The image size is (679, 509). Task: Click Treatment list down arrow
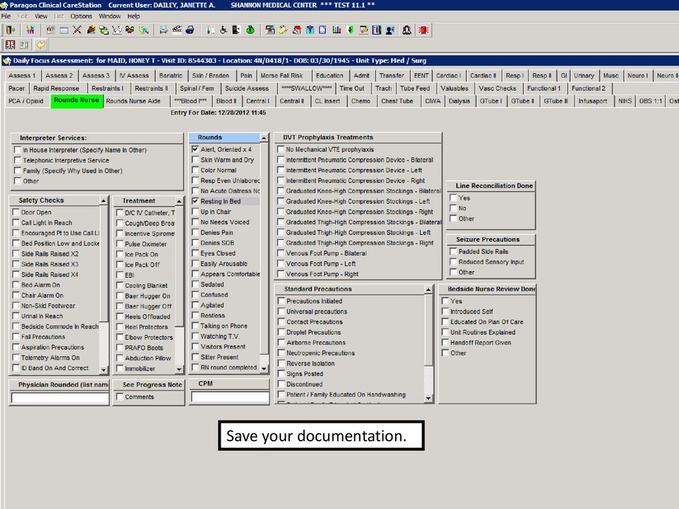click(179, 370)
